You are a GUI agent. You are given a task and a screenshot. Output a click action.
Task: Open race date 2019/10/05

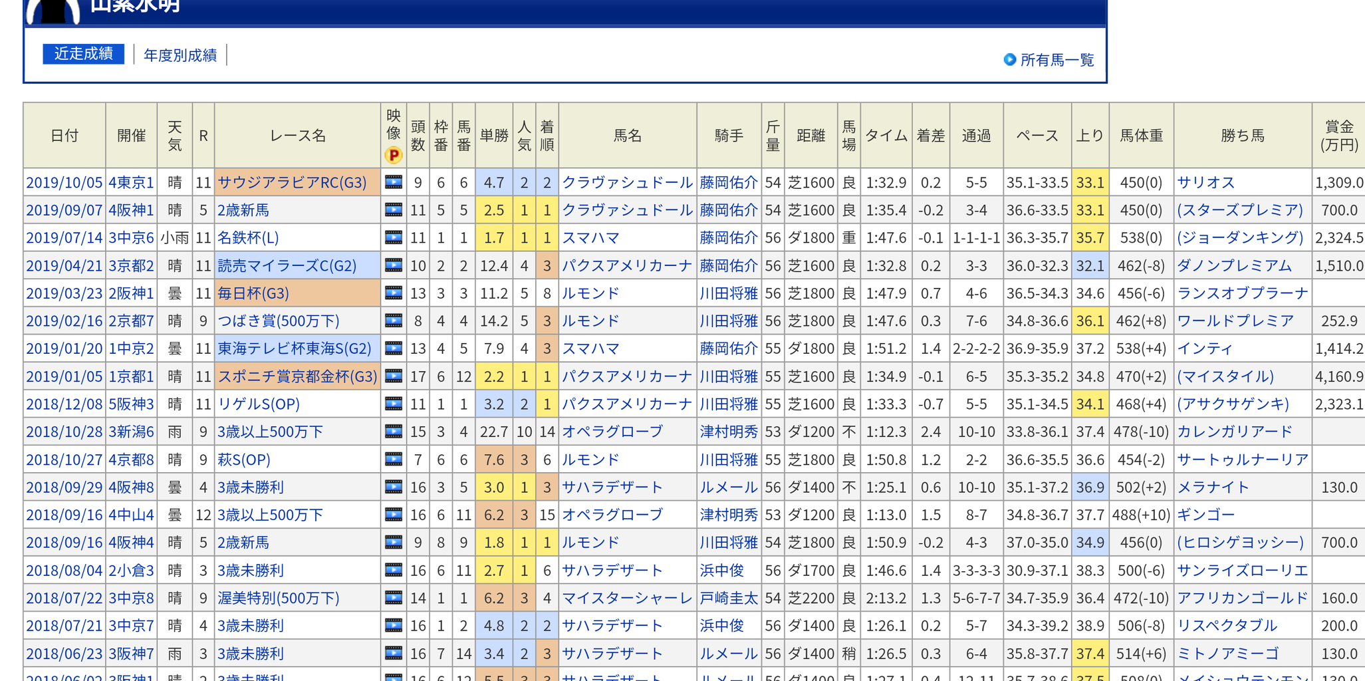[64, 182]
